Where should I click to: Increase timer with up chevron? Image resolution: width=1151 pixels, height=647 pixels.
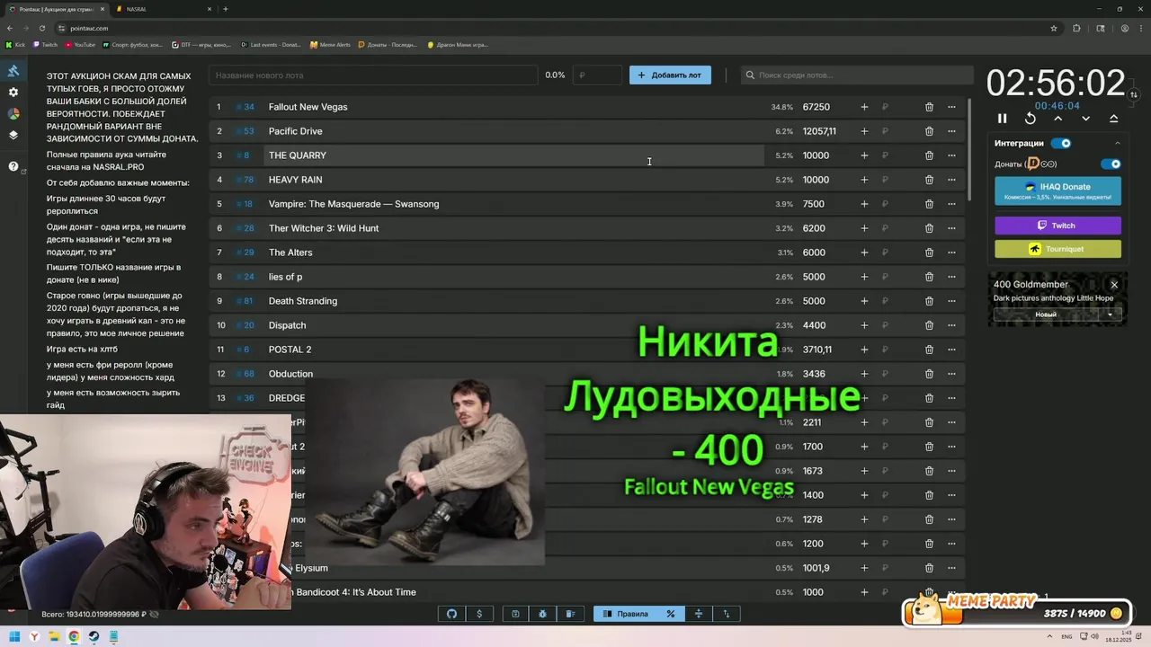pos(1058,119)
